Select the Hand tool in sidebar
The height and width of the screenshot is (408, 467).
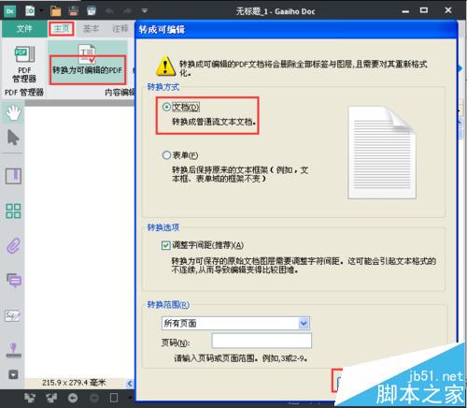[x=13, y=113]
